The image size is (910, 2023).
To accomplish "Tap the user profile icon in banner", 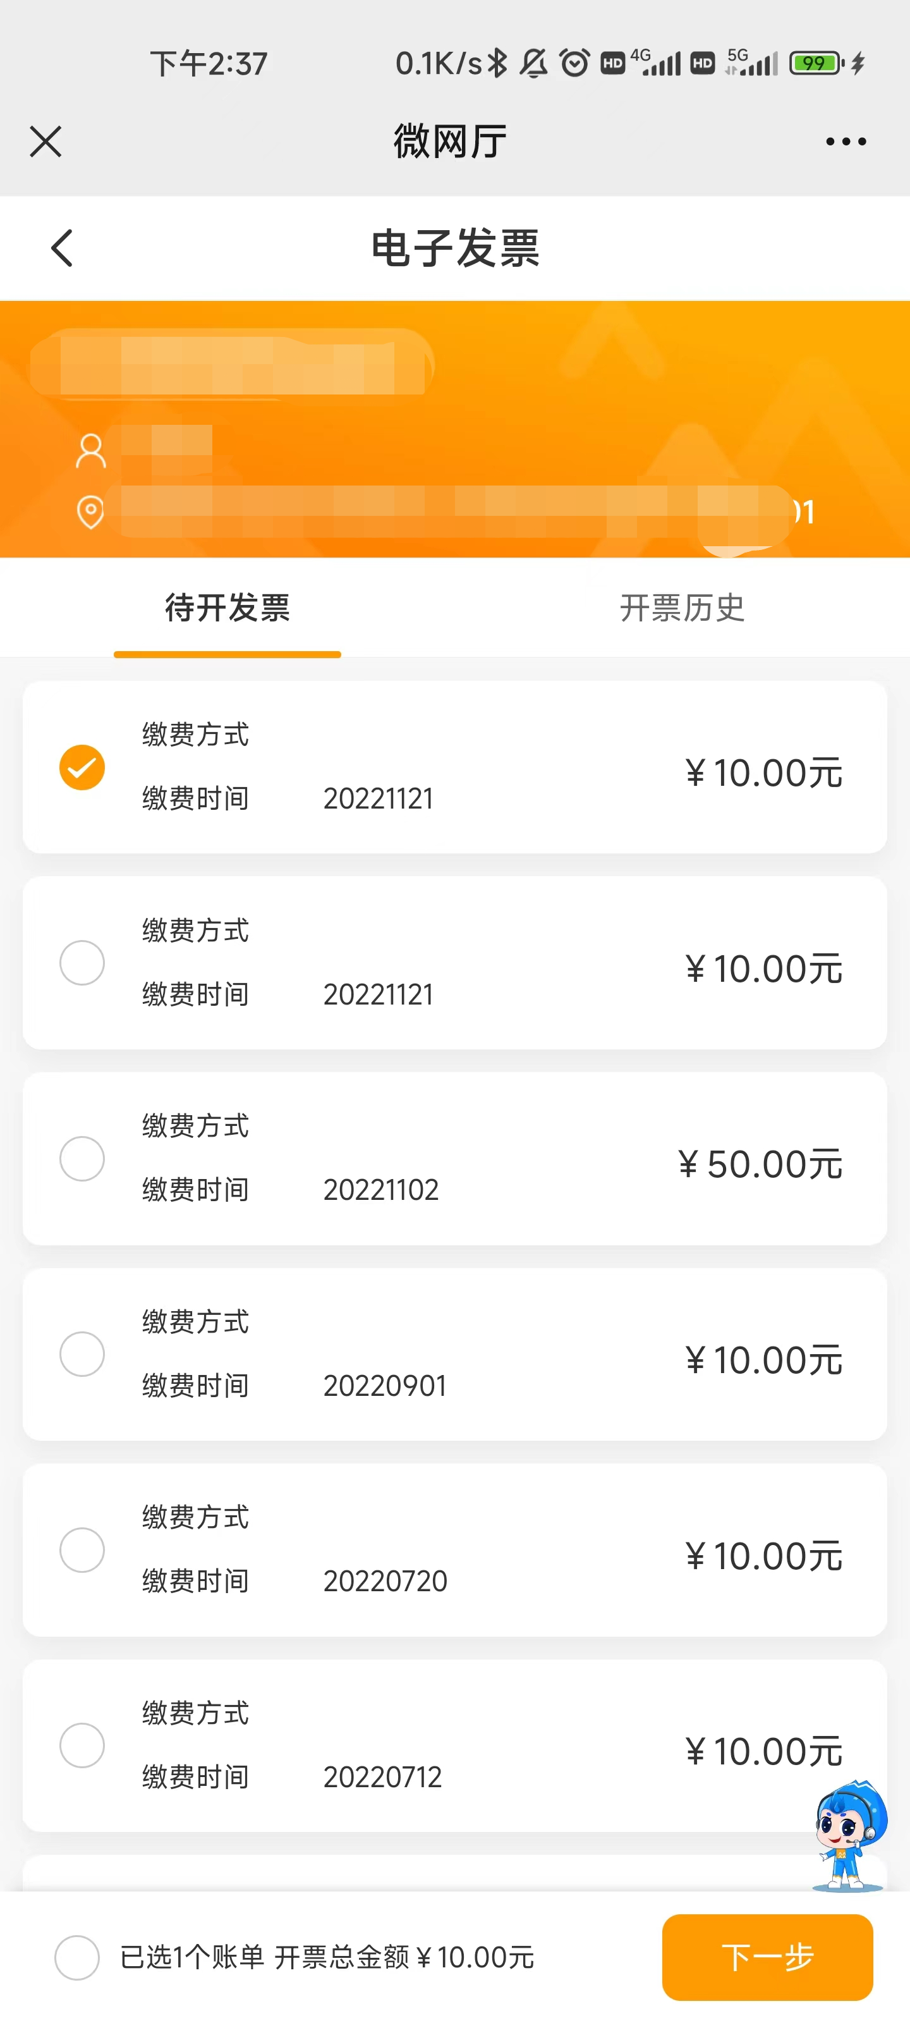I will [90, 451].
